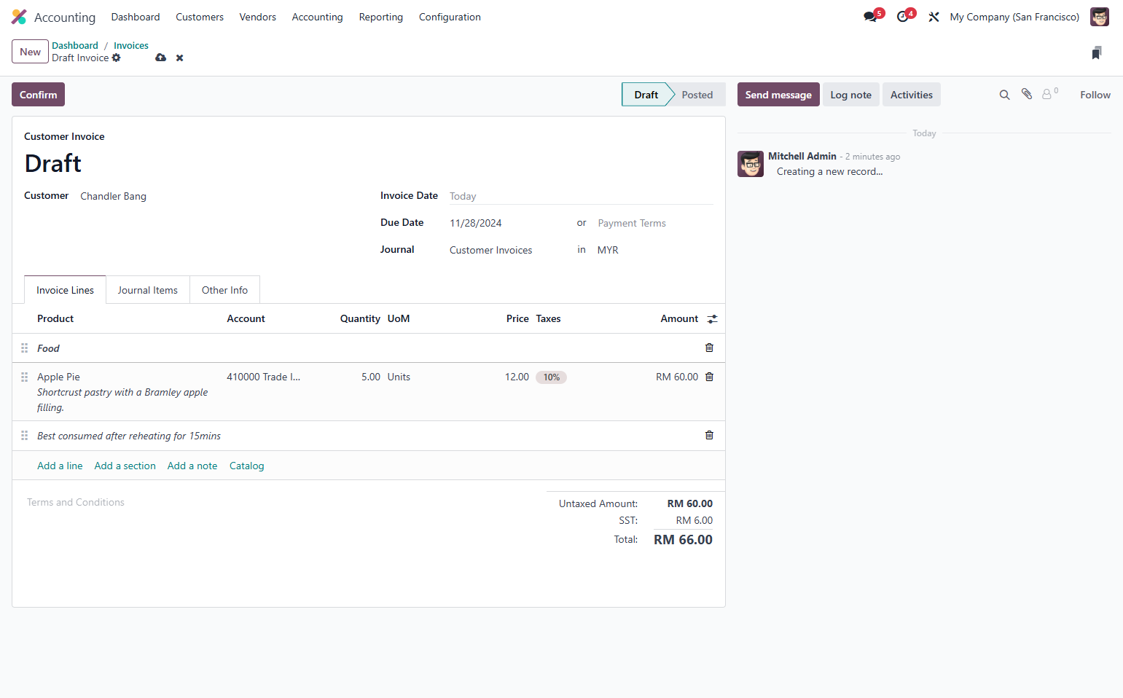Click the drag handle for Apple Pie row

[25, 377]
